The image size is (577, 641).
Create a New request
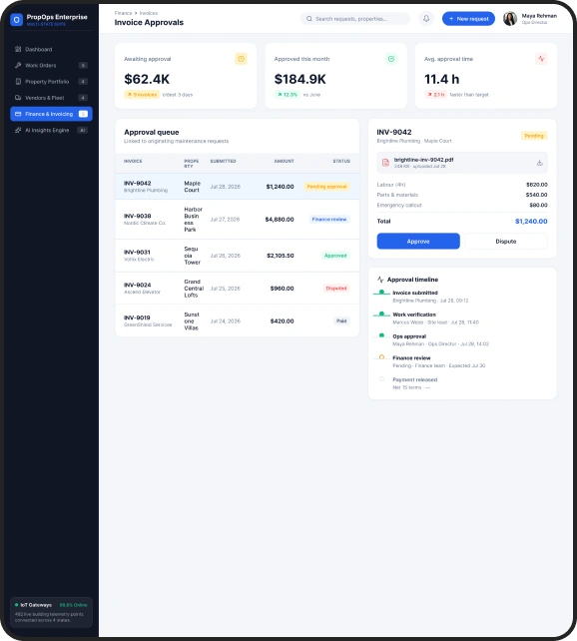(468, 19)
